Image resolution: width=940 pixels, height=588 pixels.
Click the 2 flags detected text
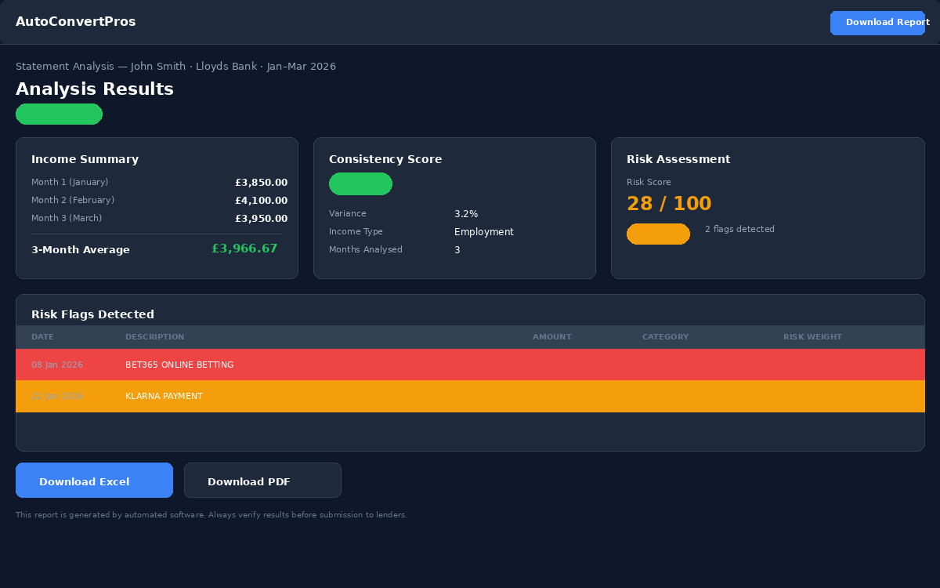pyautogui.click(x=739, y=230)
